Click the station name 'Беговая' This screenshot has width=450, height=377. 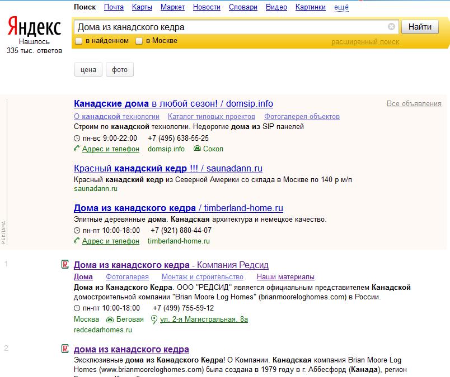click(x=130, y=319)
